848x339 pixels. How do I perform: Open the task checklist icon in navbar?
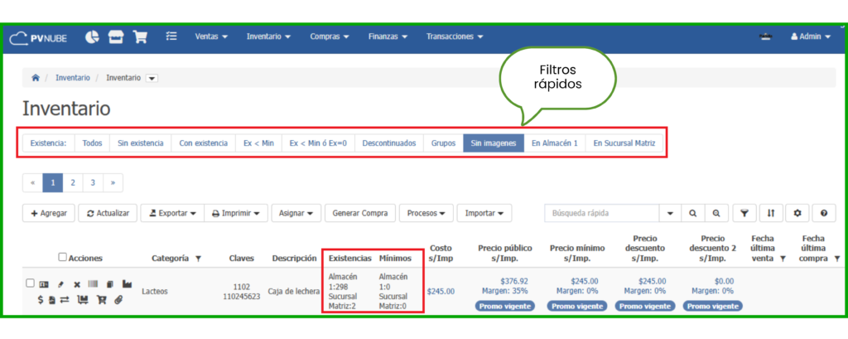(x=171, y=36)
